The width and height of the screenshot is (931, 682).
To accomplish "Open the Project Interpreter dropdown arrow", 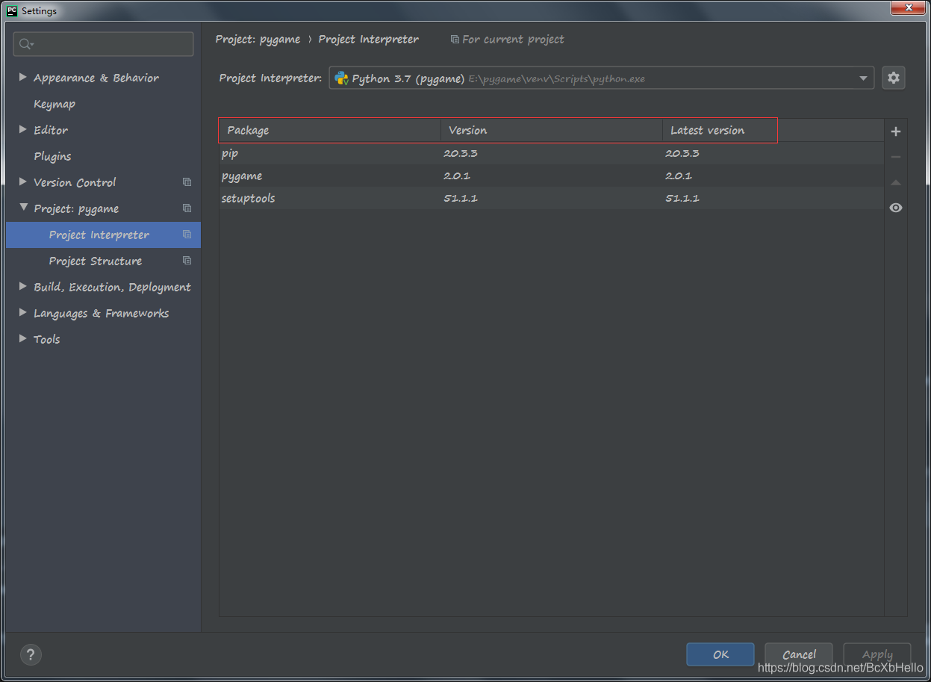I will click(863, 78).
